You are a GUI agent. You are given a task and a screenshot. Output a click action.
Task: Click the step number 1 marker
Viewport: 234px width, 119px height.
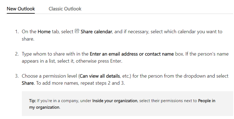click(17, 32)
